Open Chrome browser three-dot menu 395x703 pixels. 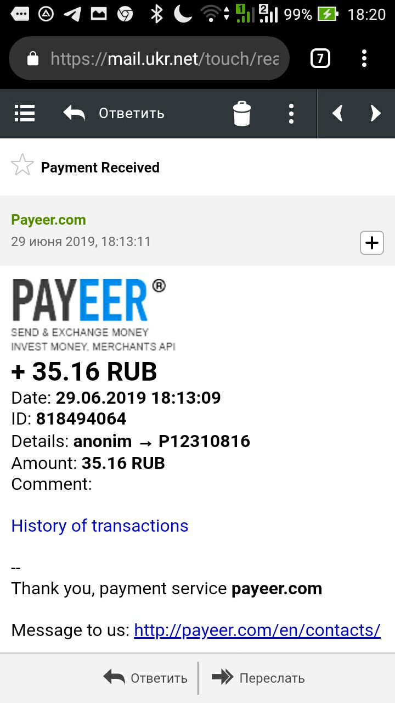[x=364, y=58]
